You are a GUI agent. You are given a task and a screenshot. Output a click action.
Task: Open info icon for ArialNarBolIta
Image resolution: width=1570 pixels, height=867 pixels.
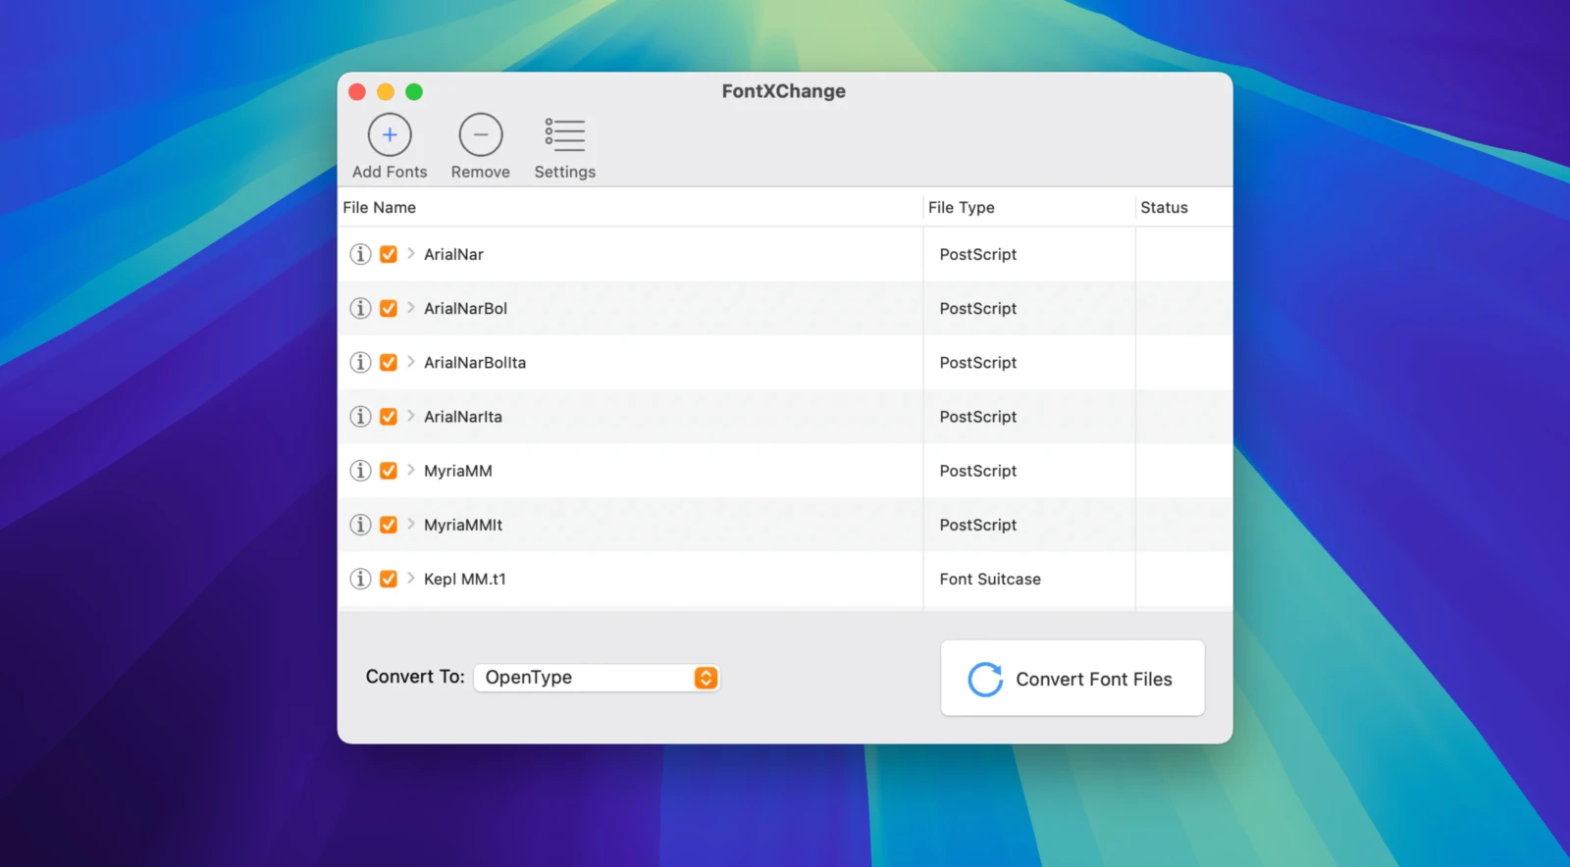pos(360,363)
